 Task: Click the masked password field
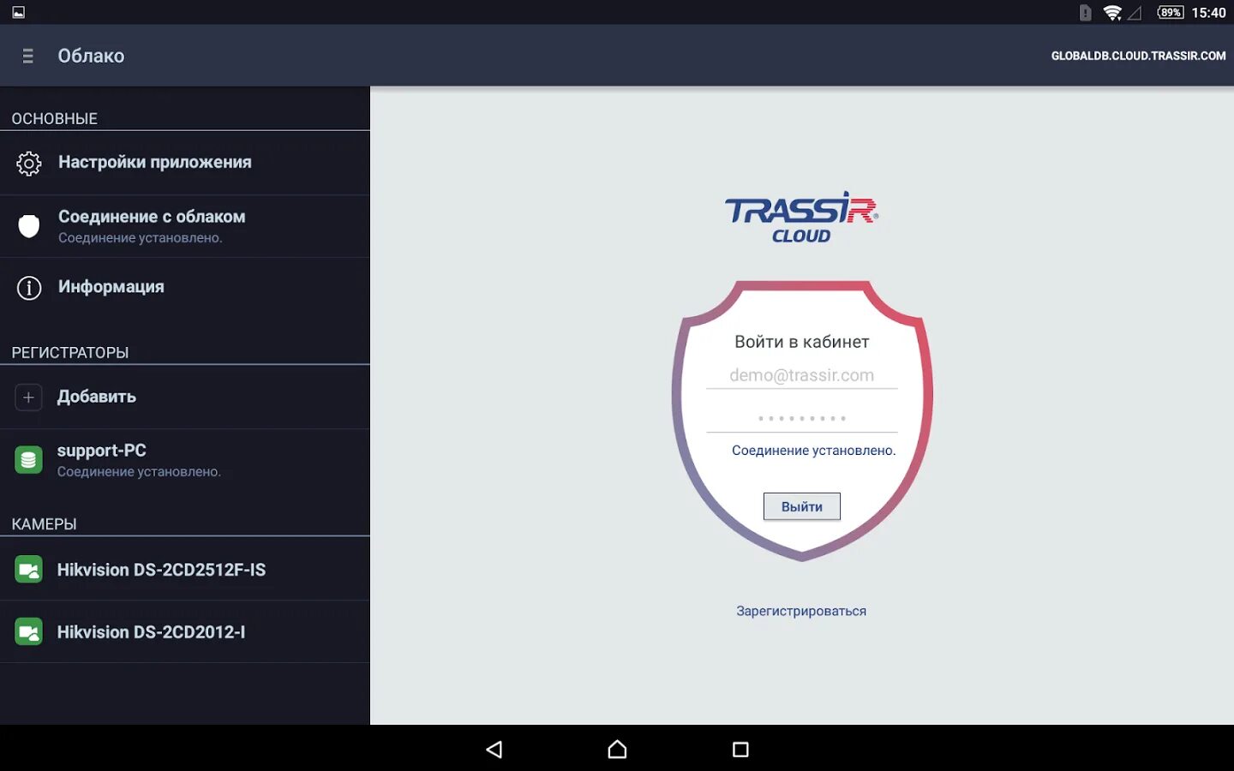pyautogui.click(x=802, y=418)
